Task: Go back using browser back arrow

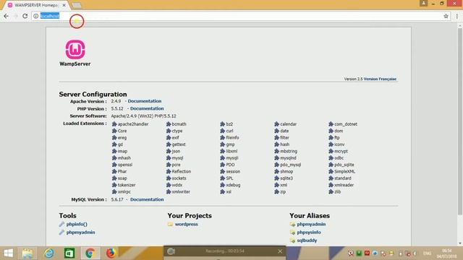Action: tap(7, 16)
